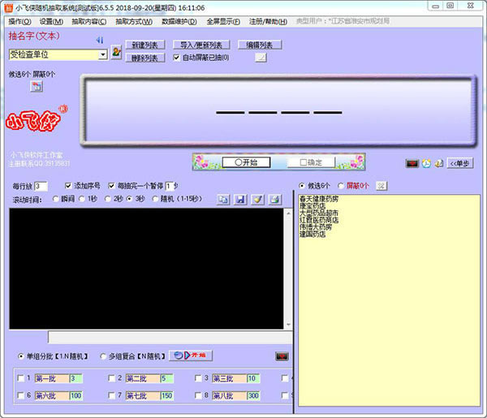Screen dimensions: 487x418
Task: Click the 删除列表 button
Action: (x=145, y=58)
